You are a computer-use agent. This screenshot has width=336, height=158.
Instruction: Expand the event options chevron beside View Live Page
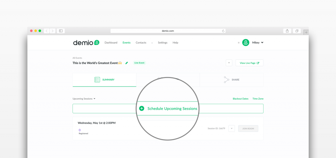tap(229, 63)
